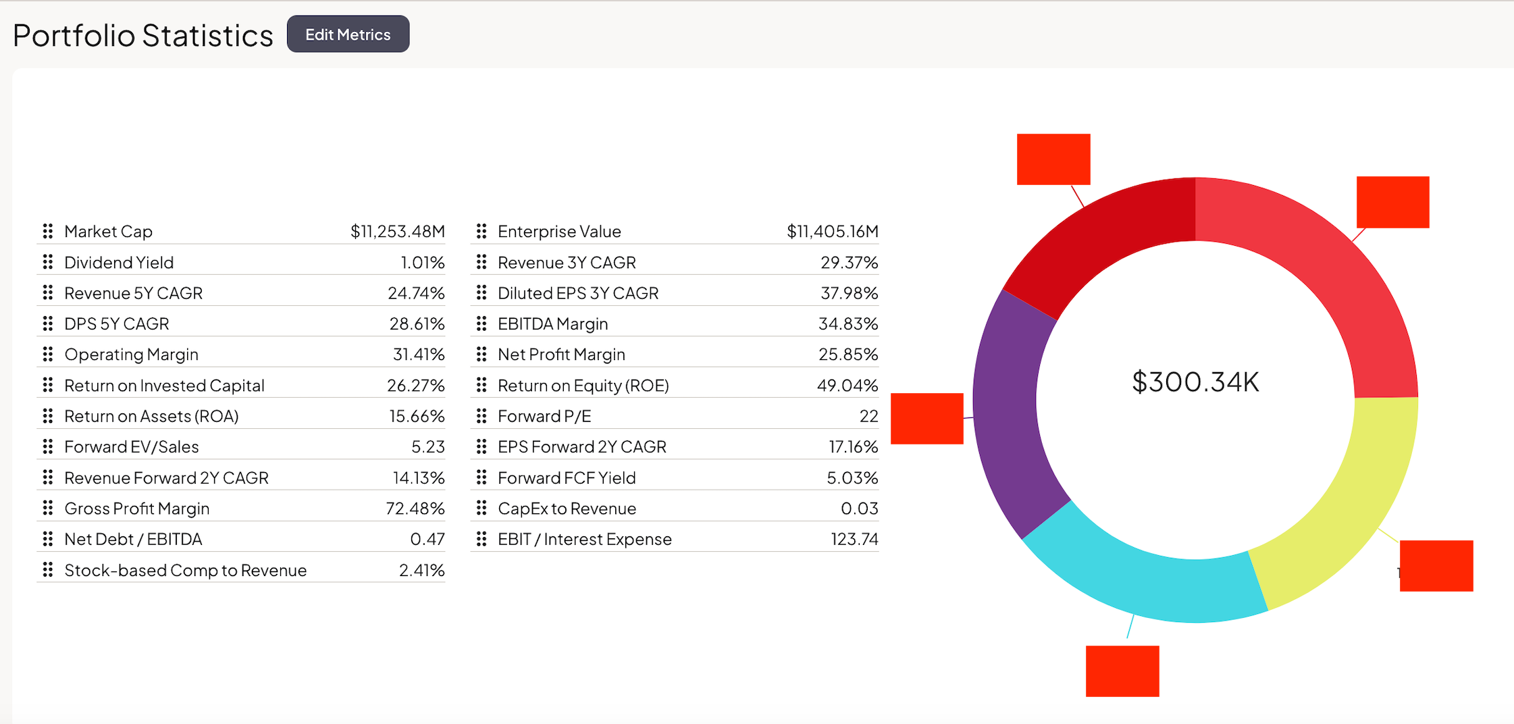
Task: Click the yellow segment of the donut chart
Action: tap(1357, 500)
